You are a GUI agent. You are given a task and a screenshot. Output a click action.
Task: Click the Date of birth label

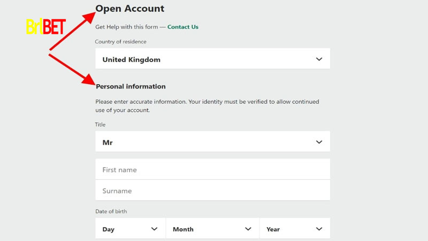click(x=111, y=212)
